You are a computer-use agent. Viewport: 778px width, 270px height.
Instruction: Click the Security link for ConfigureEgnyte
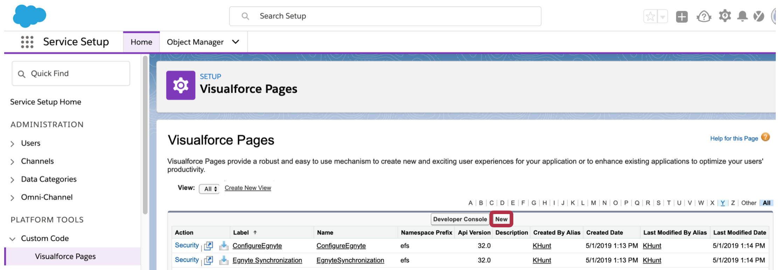coord(187,245)
